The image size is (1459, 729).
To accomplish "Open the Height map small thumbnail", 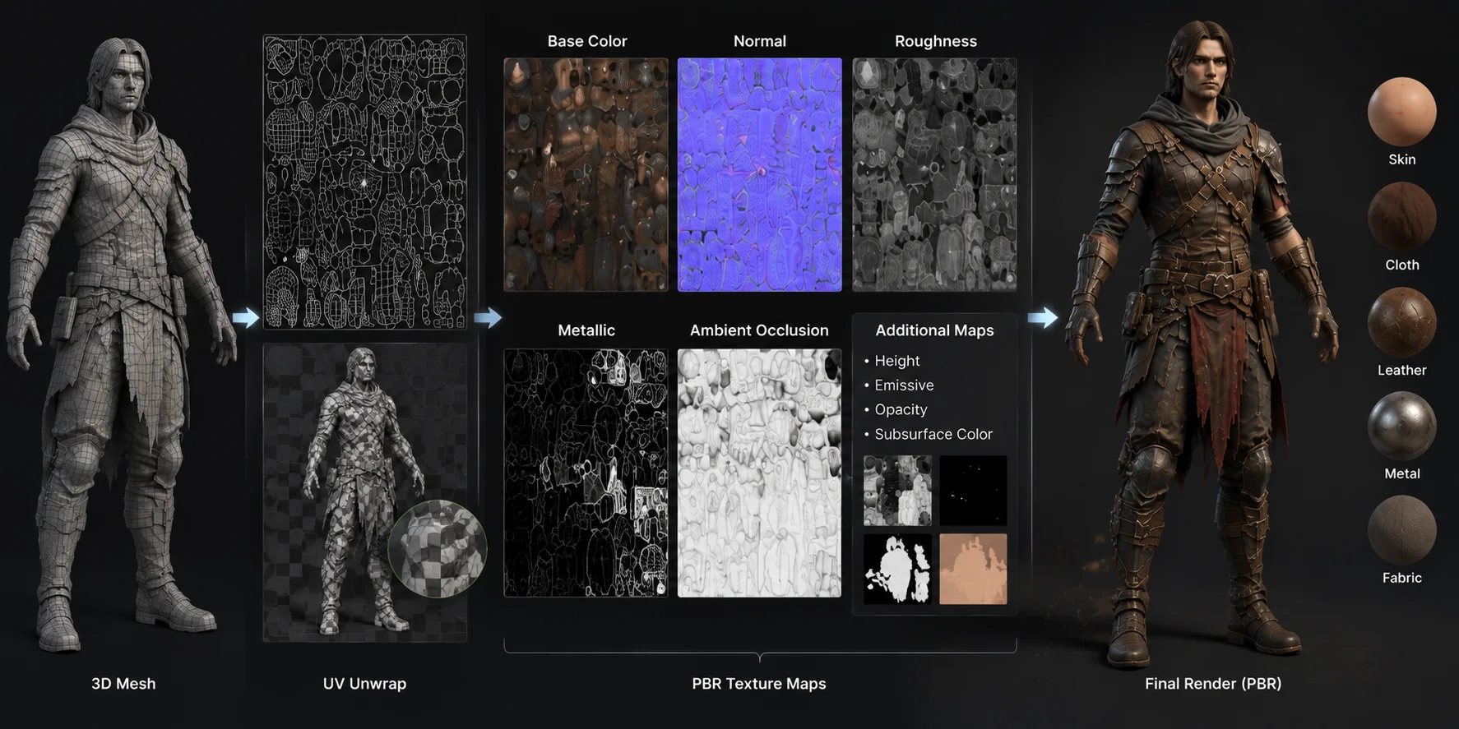I will click(x=897, y=491).
